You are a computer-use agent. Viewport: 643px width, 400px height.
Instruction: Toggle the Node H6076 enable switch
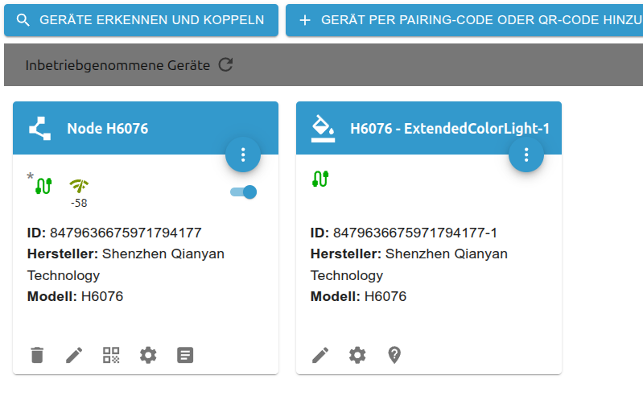pyautogui.click(x=243, y=192)
